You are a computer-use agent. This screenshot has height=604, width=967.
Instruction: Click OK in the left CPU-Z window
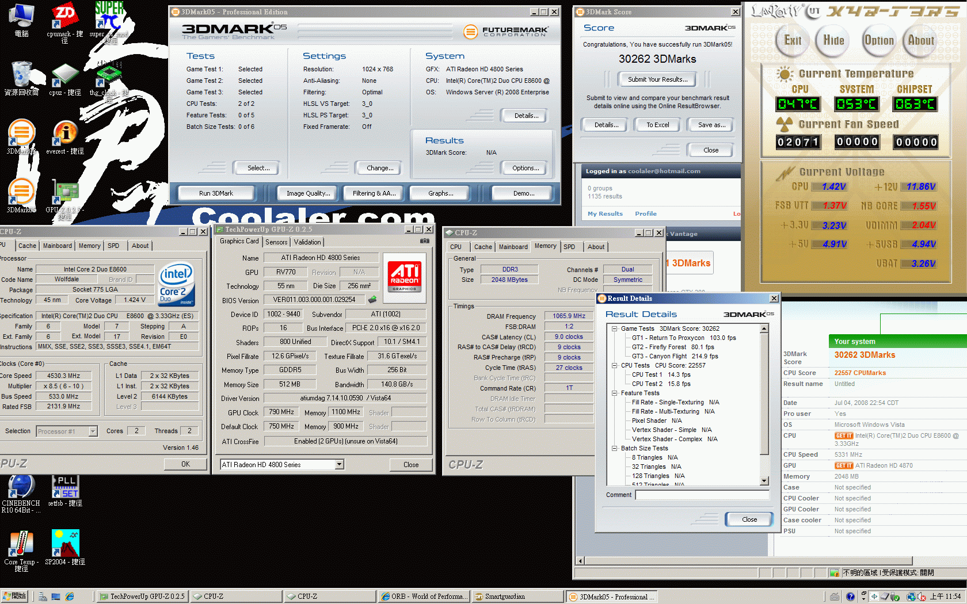click(x=185, y=464)
